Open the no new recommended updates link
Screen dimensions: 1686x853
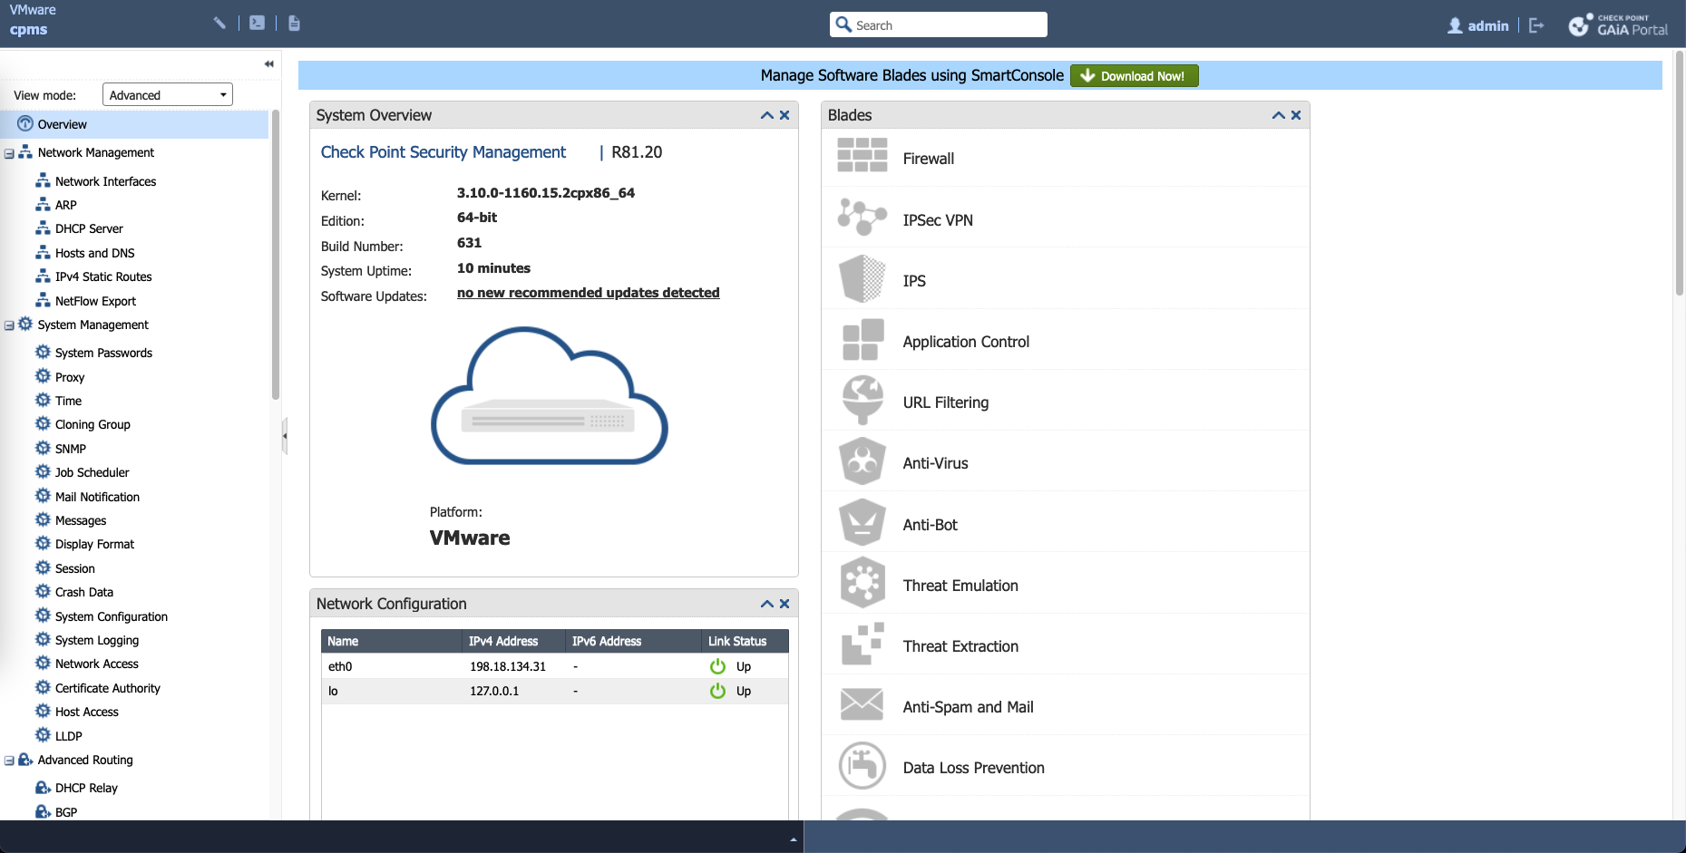pos(588,293)
